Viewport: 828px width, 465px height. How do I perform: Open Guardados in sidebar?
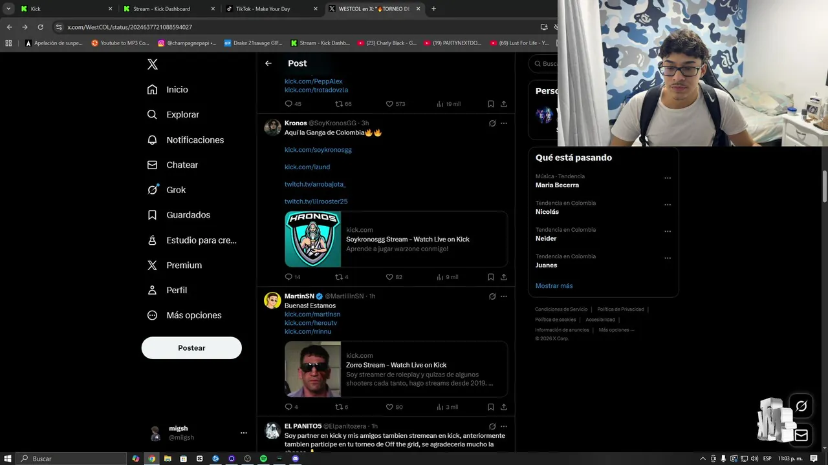pos(179,215)
